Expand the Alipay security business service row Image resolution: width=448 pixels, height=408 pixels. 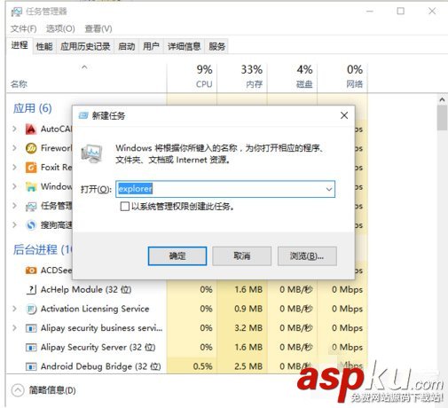click(x=14, y=328)
